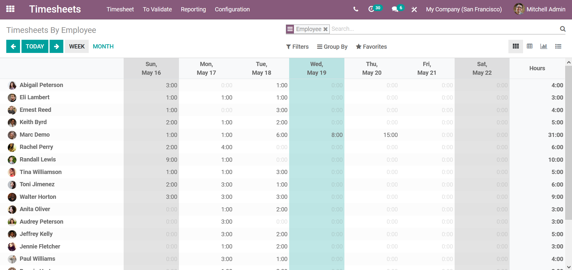
Task: Click Toni Jimenez employee name
Action: pos(37,184)
